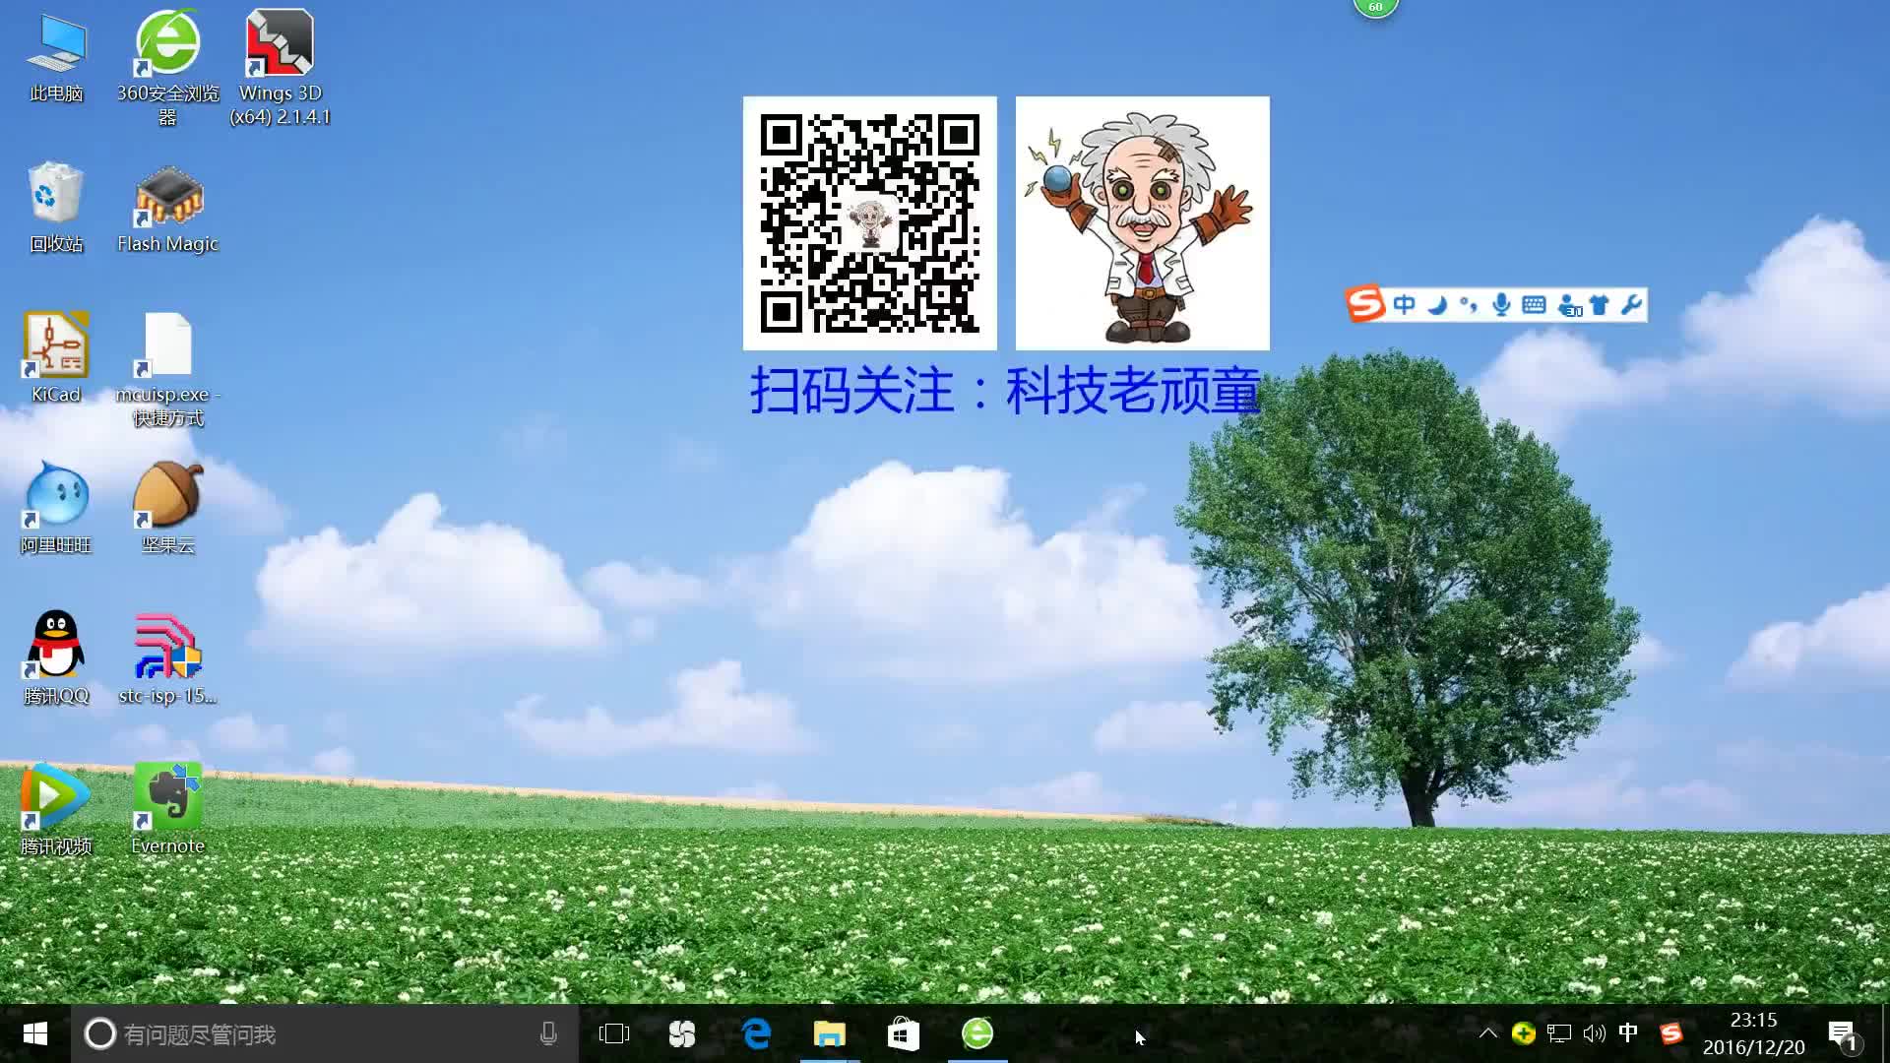Click the user account icon on Sogou bar
The height and width of the screenshot is (1063, 1890).
(1570, 306)
